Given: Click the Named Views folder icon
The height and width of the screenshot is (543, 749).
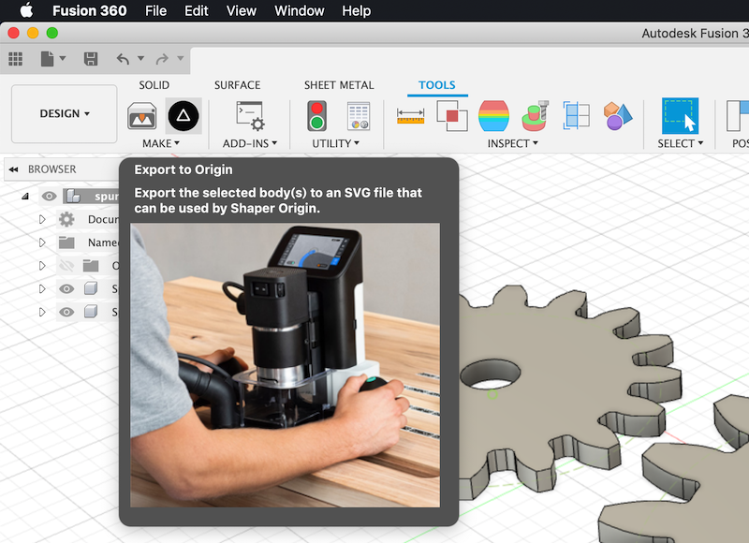Looking at the screenshot, I should click(66, 242).
